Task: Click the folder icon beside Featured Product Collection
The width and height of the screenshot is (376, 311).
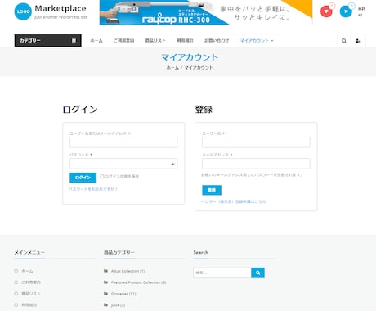Action: pyautogui.click(x=105, y=282)
